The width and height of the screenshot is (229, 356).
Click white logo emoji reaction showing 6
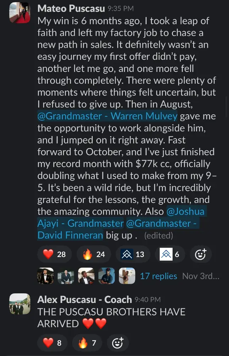[x=169, y=254]
